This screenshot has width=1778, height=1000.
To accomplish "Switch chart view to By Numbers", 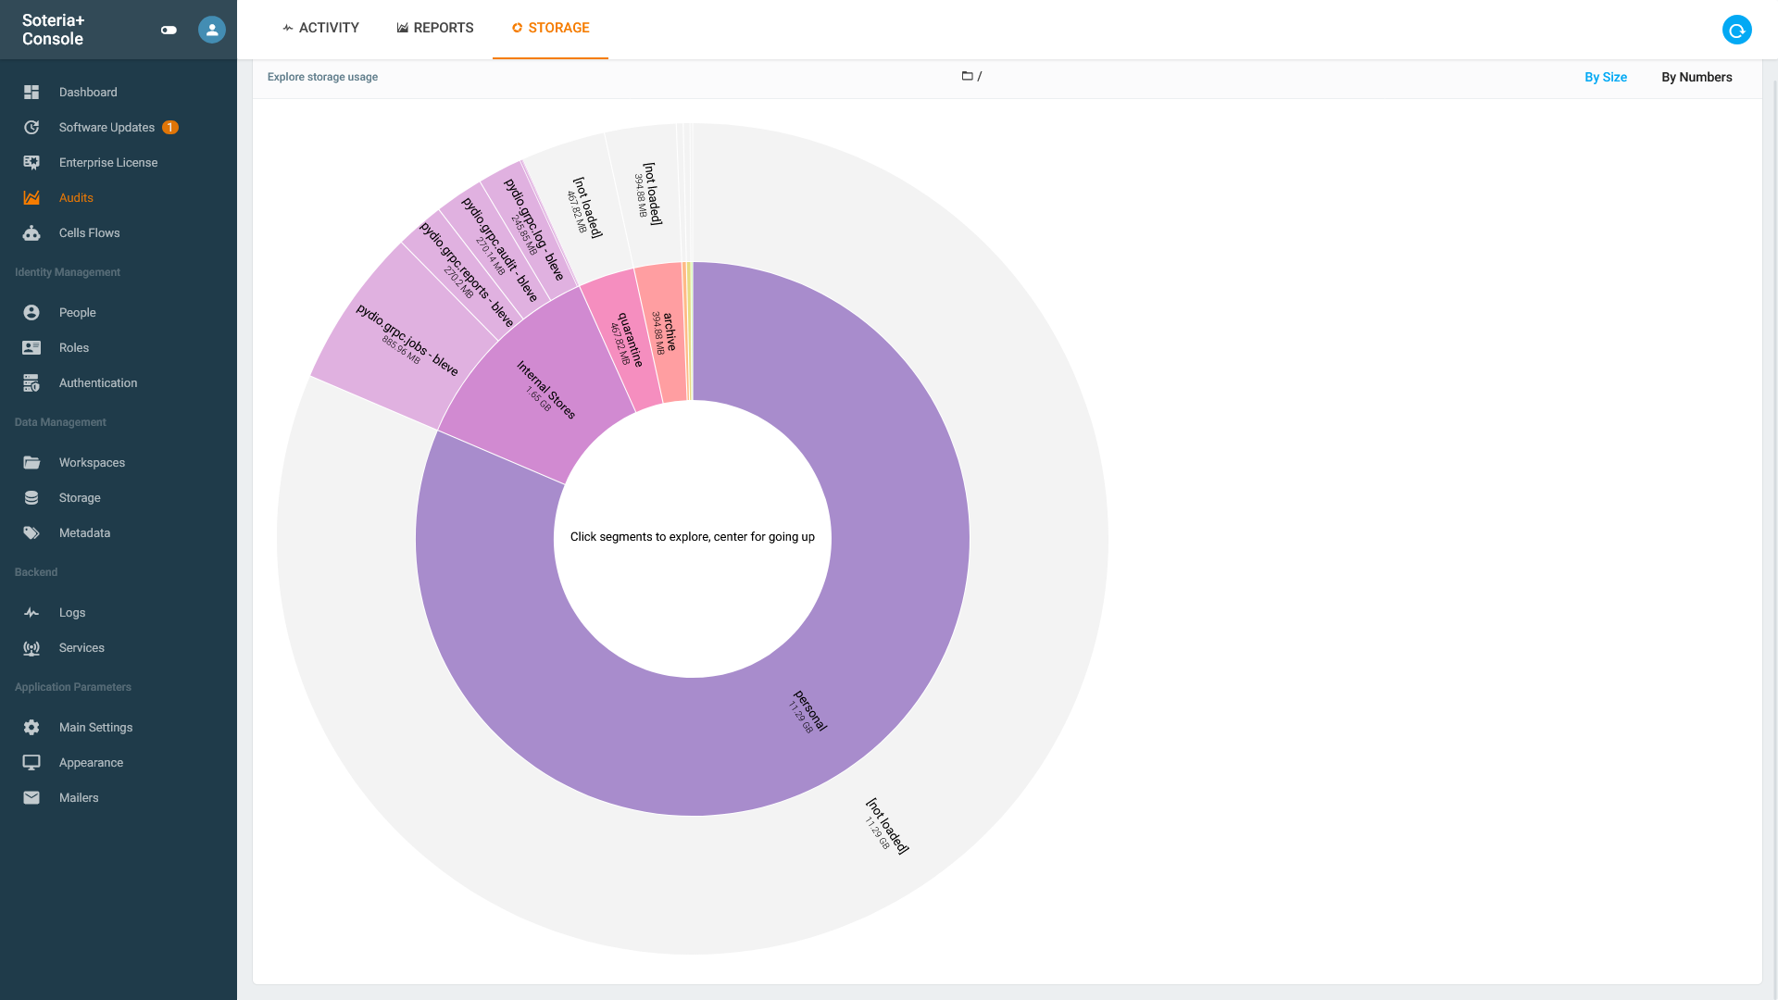I will tap(1697, 77).
